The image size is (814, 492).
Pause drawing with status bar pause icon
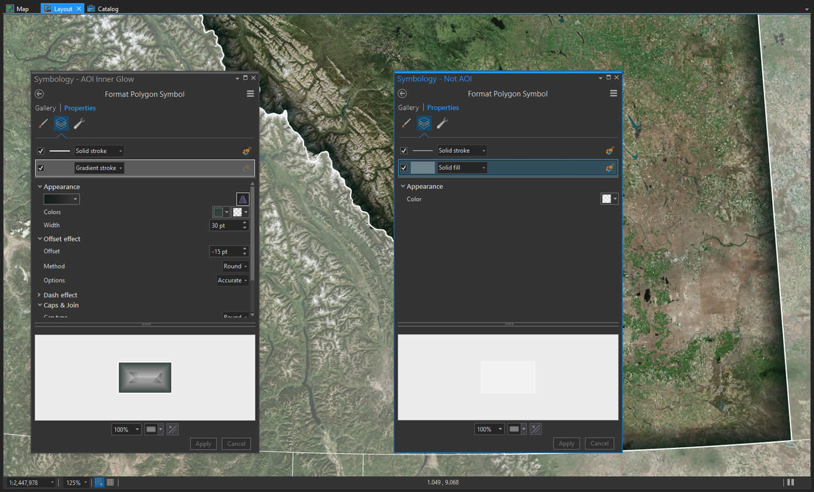tap(790, 482)
